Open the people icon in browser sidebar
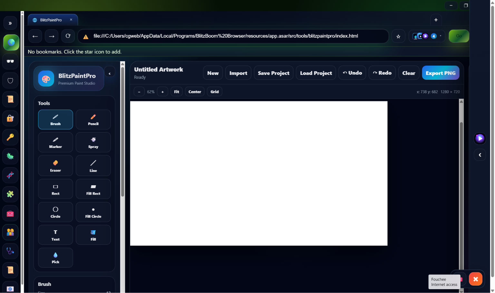Screen dimensions: 495x293 [10, 232]
